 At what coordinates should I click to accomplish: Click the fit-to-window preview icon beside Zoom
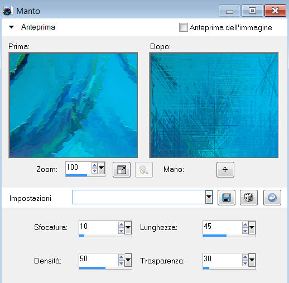pyautogui.click(x=122, y=170)
